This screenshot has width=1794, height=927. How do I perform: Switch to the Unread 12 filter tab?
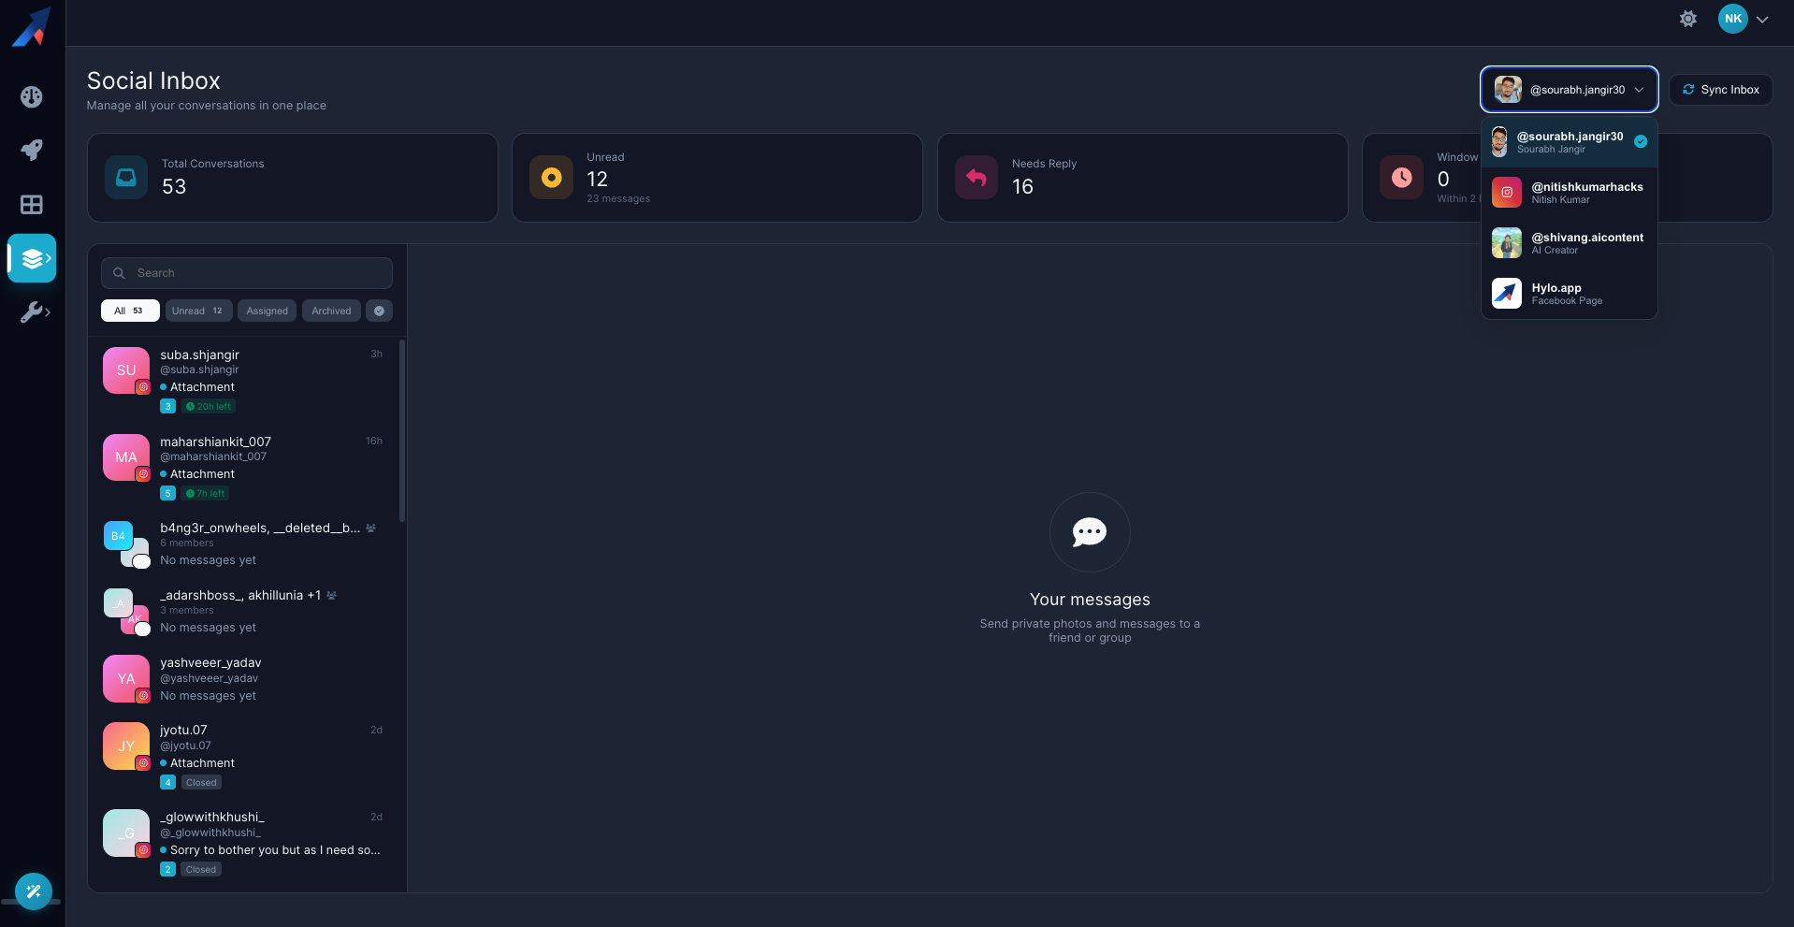[197, 311]
